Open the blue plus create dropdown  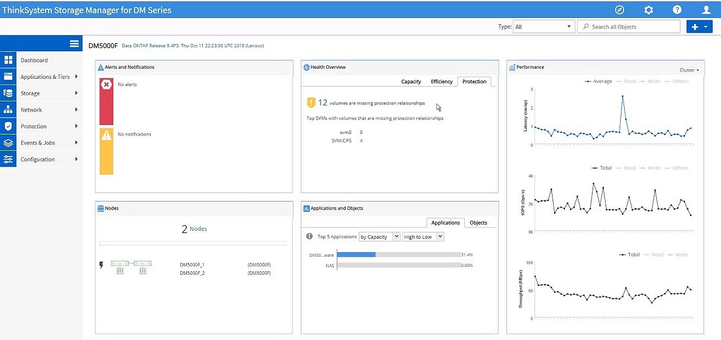pyautogui.click(x=699, y=26)
